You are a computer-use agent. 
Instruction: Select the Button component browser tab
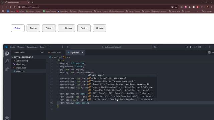[x=17, y=2]
